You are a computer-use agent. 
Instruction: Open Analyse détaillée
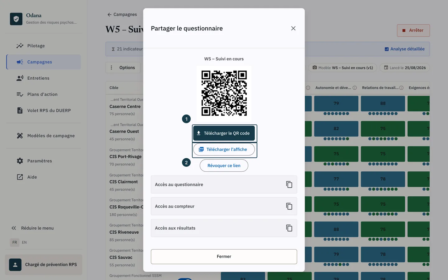click(404, 49)
